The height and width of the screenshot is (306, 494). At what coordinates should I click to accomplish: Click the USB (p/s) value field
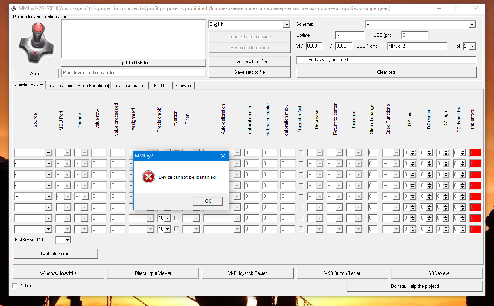click(x=415, y=35)
